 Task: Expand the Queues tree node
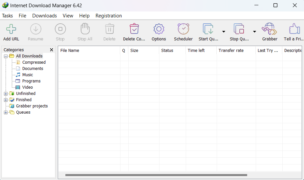tap(6, 112)
